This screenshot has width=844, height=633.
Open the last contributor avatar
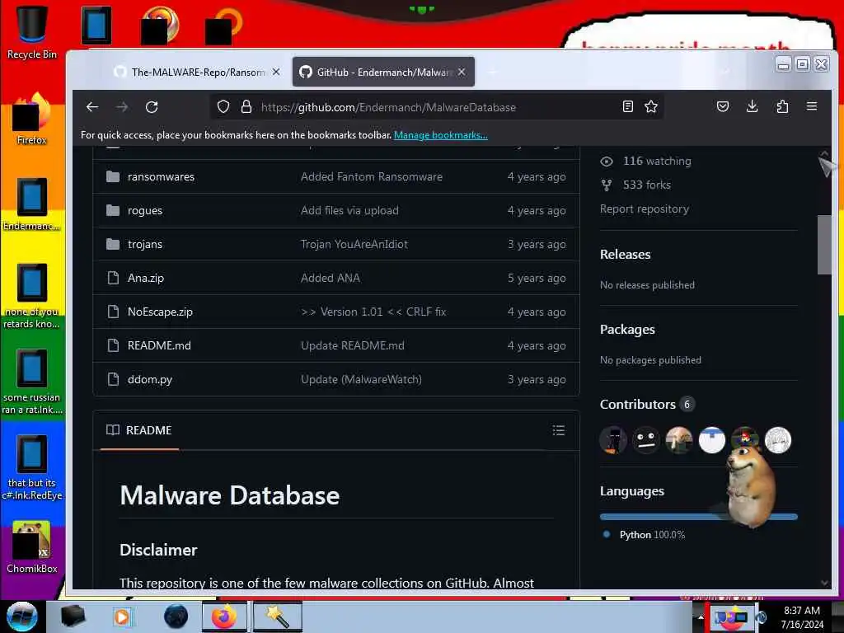(778, 440)
